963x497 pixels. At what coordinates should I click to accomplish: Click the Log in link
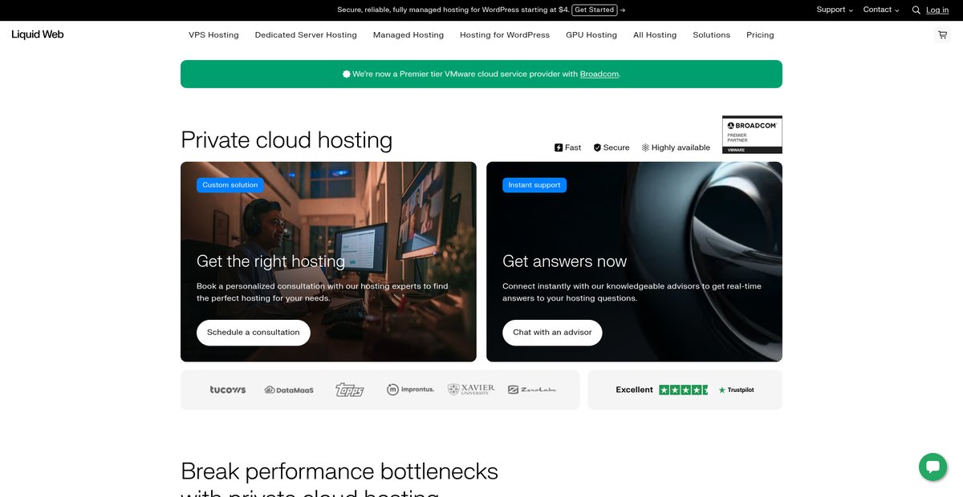(937, 10)
